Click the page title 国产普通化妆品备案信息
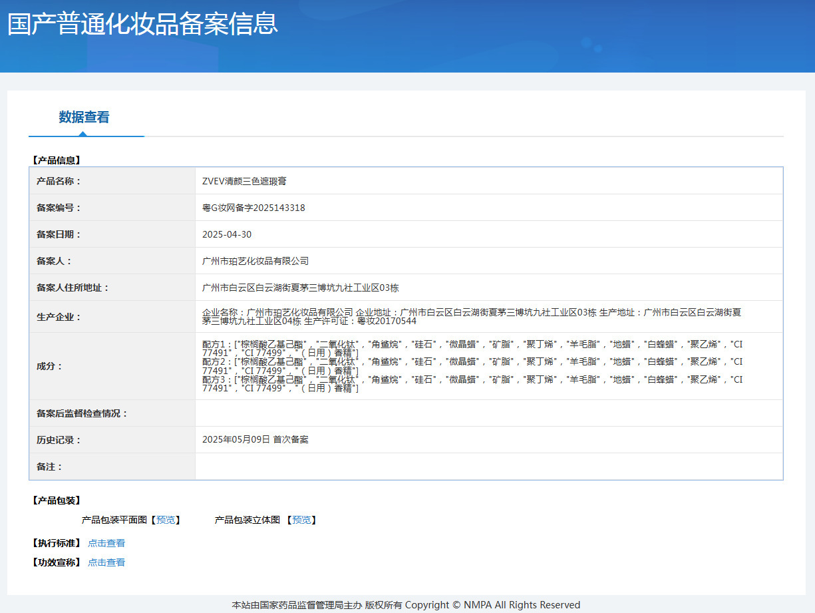This screenshot has height=613, width=815. tap(142, 24)
